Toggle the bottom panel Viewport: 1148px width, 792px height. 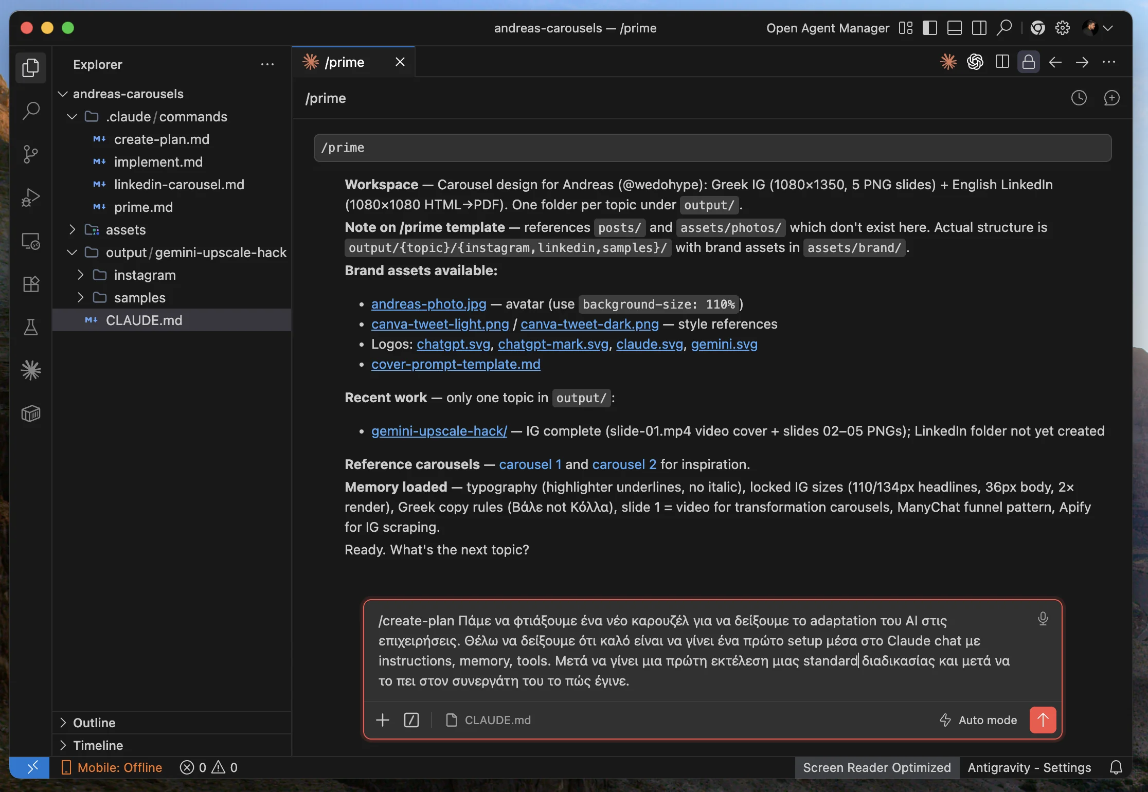tap(955, 28)
